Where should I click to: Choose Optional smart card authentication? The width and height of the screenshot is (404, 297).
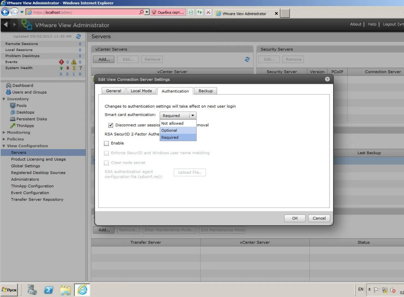coord(178,130)
